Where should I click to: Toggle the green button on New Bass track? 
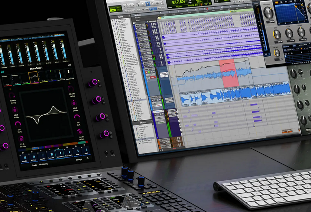click(x=149, y=72)
